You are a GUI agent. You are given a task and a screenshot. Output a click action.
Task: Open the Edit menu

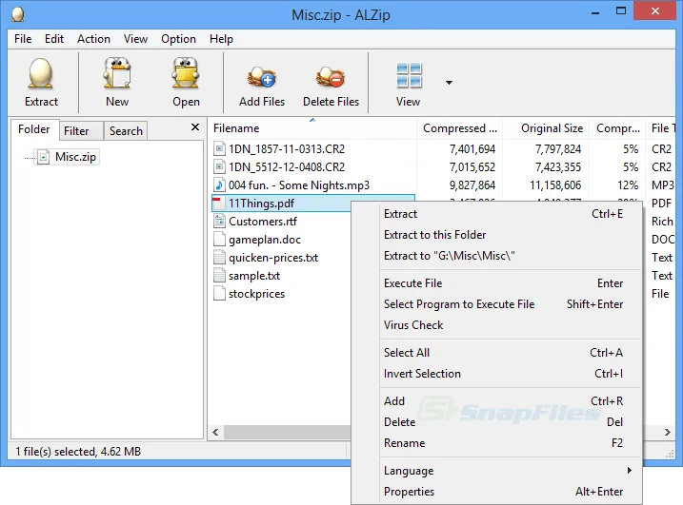54,39
